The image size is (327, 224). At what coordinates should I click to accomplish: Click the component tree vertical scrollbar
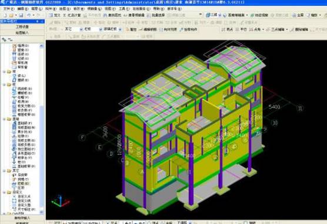[41, 129]
